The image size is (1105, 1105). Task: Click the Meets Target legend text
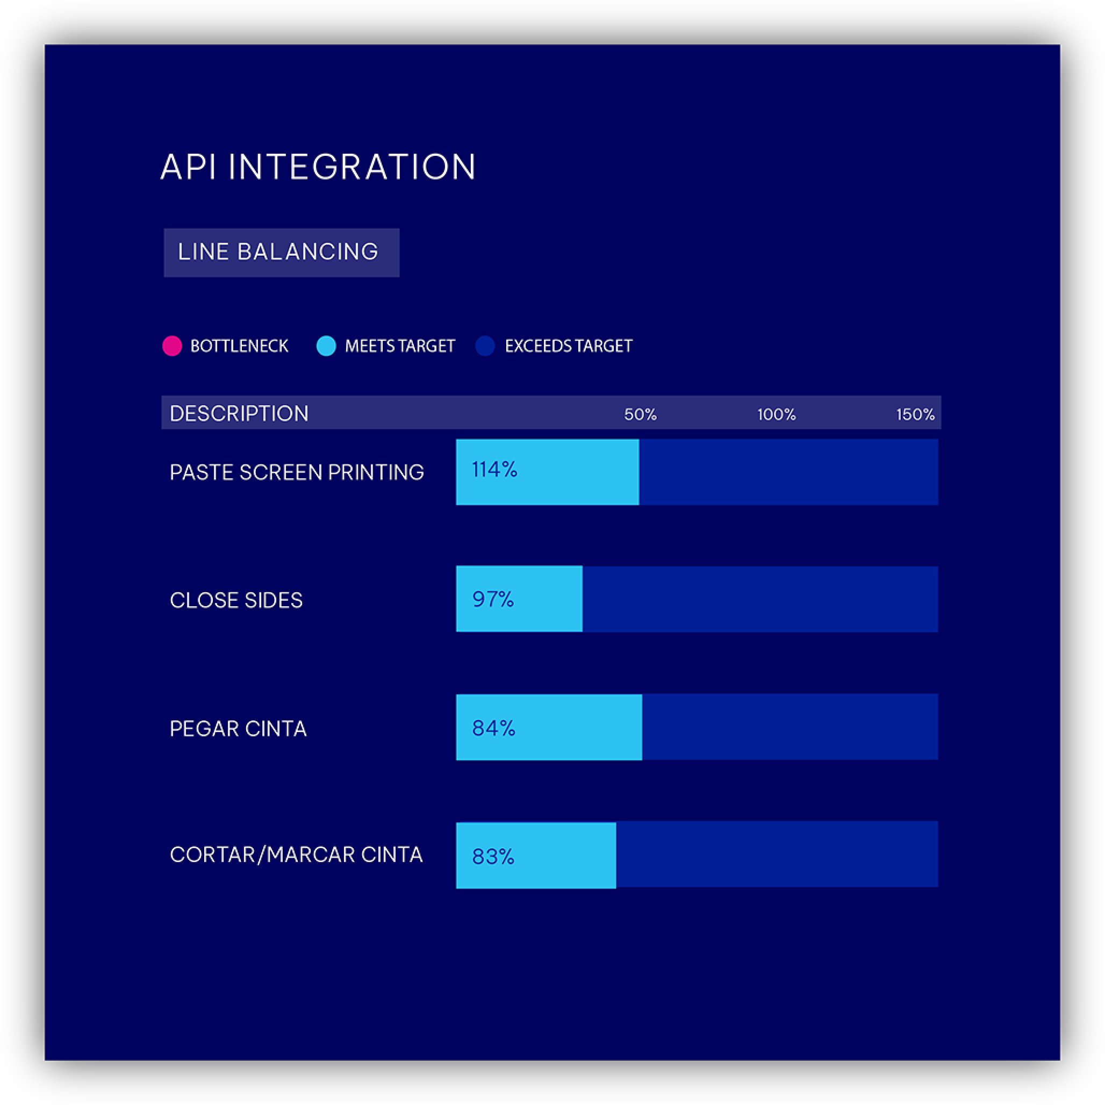click(x=400, y=346)
